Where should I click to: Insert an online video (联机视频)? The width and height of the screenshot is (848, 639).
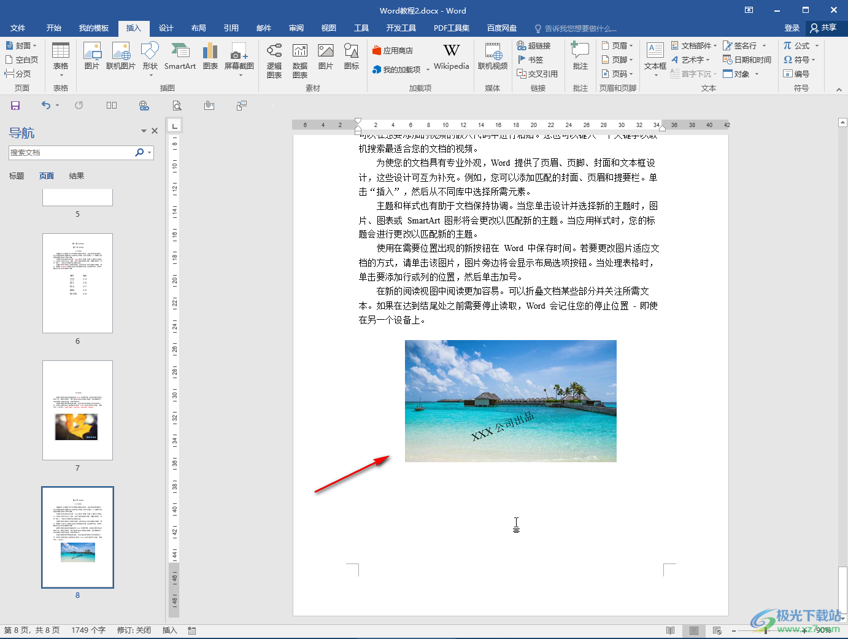click(x=493, y=56)
